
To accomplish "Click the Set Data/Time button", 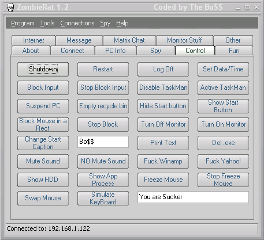I will coord(223,69).
